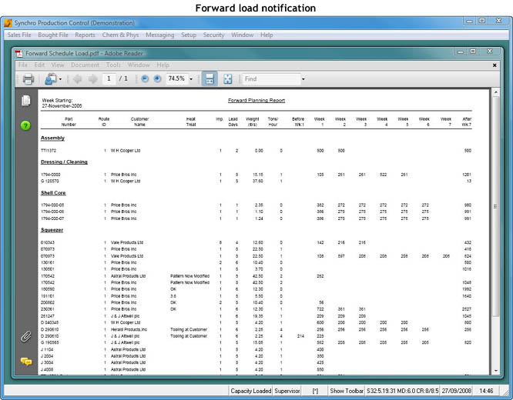Open the Comments speech bubble panel

point(26,361)
